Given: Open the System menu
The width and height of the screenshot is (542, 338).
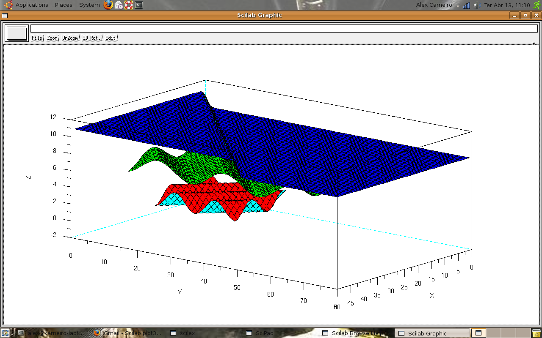Looking at the screenshot, I should tap(89, 5).
